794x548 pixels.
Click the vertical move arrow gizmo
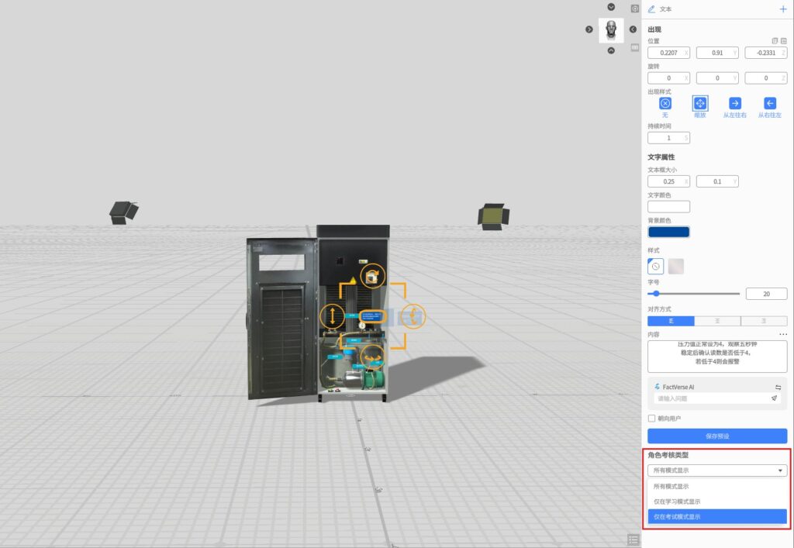(x=332, y=315)
